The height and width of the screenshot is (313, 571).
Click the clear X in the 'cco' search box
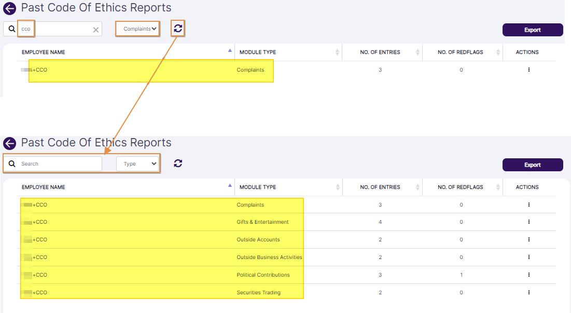coord(95,30)
